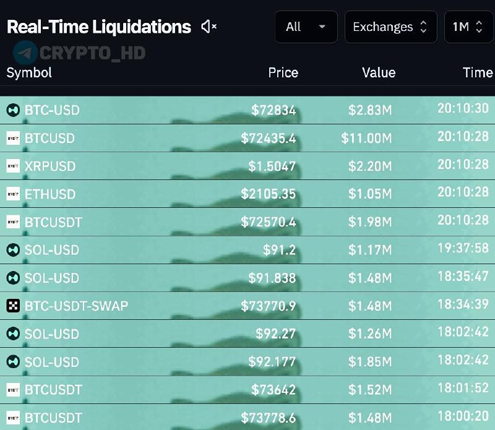Click the Deribit icon on the first SOL-USD row
The width and height of the screenshot is (495, 430).
click(12, 250)
